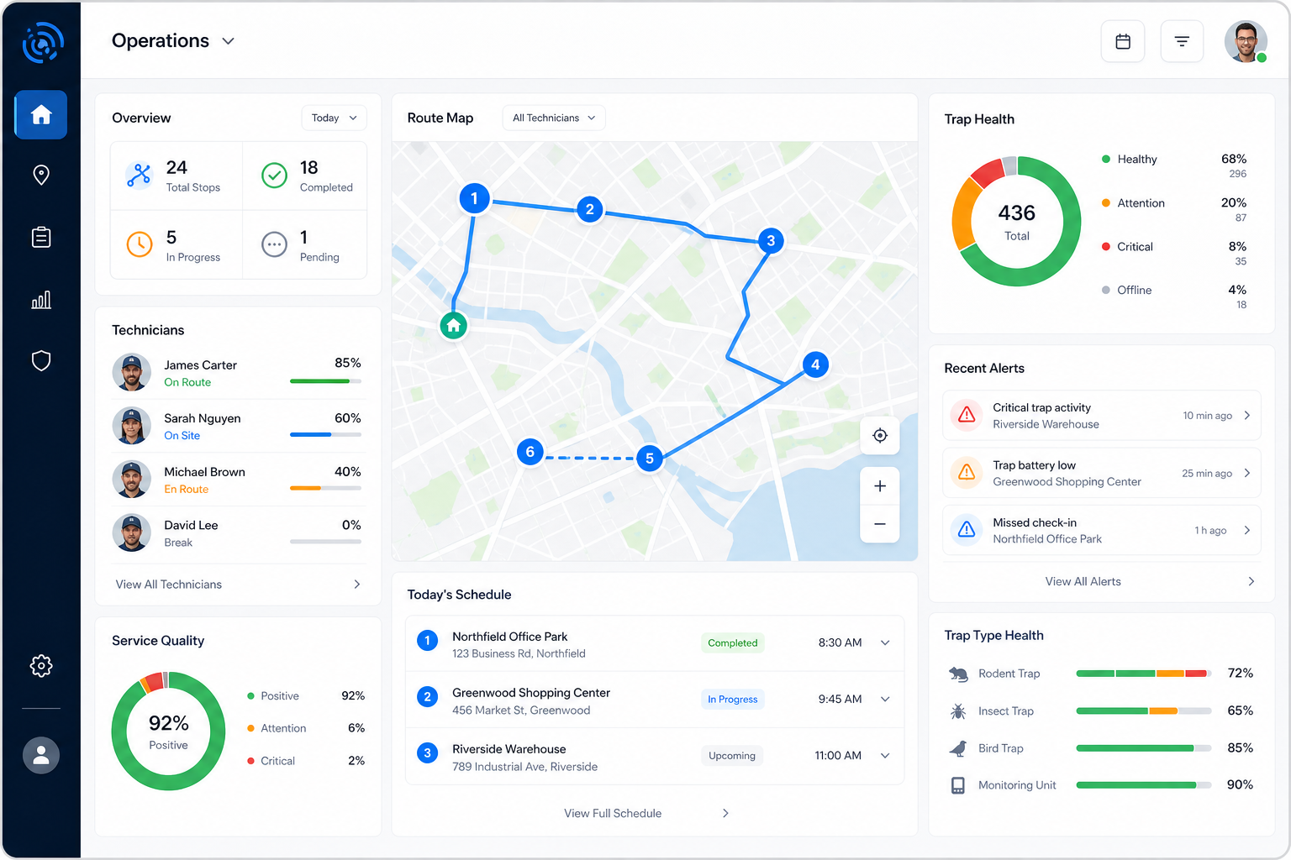Expand the Northfield Office Park schedule row

tap(885, 642)
